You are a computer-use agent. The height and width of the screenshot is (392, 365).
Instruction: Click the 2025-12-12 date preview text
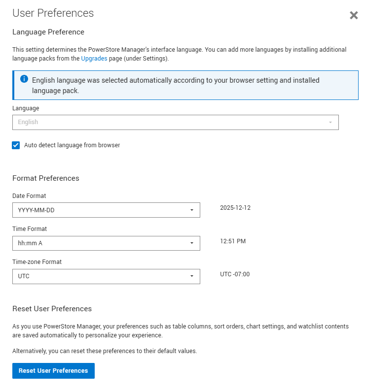coord(235,208)
